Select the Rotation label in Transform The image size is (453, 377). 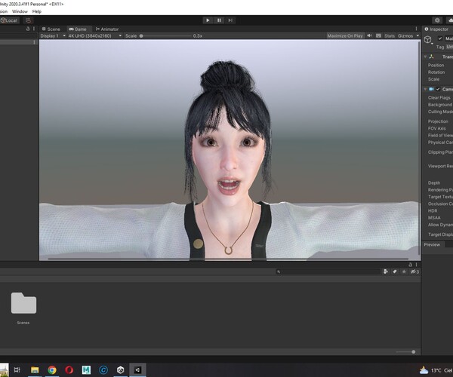point(436,72)
